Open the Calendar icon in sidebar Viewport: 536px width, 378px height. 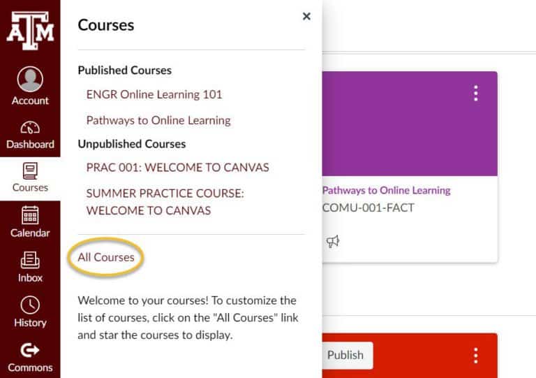(x=30, y=215)
